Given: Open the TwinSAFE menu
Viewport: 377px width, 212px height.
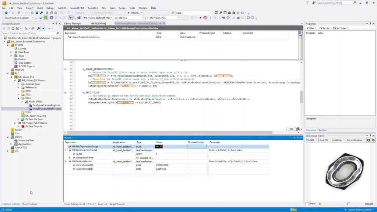Looking at the screenshot, I should [91, 8].
